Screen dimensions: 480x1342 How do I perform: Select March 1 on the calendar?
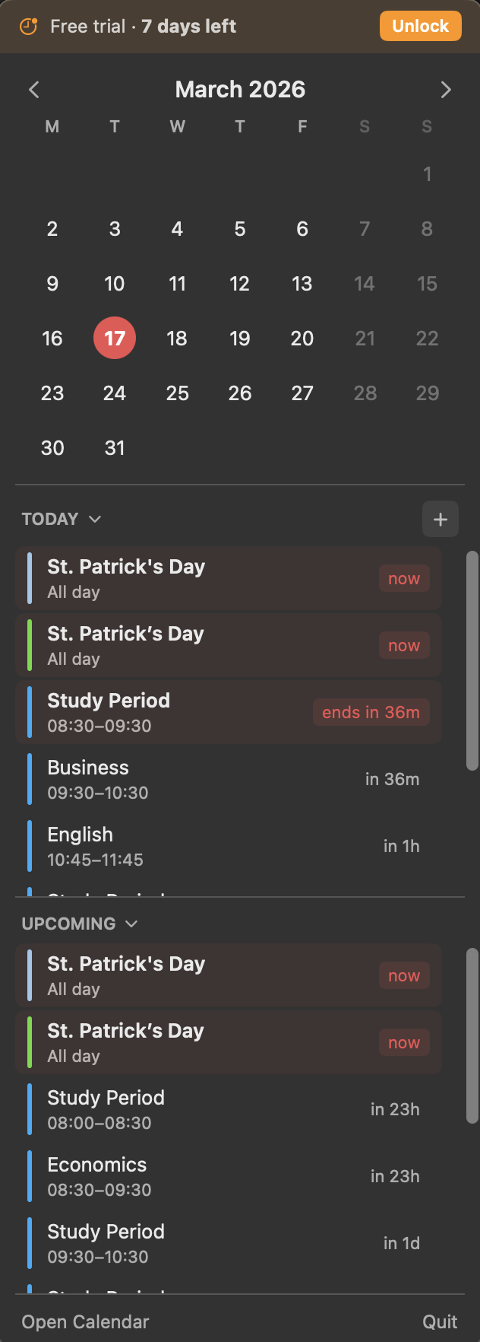tap(427, 174)
